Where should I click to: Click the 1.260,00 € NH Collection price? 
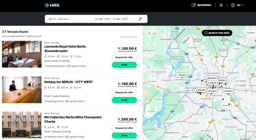(127, 120)
